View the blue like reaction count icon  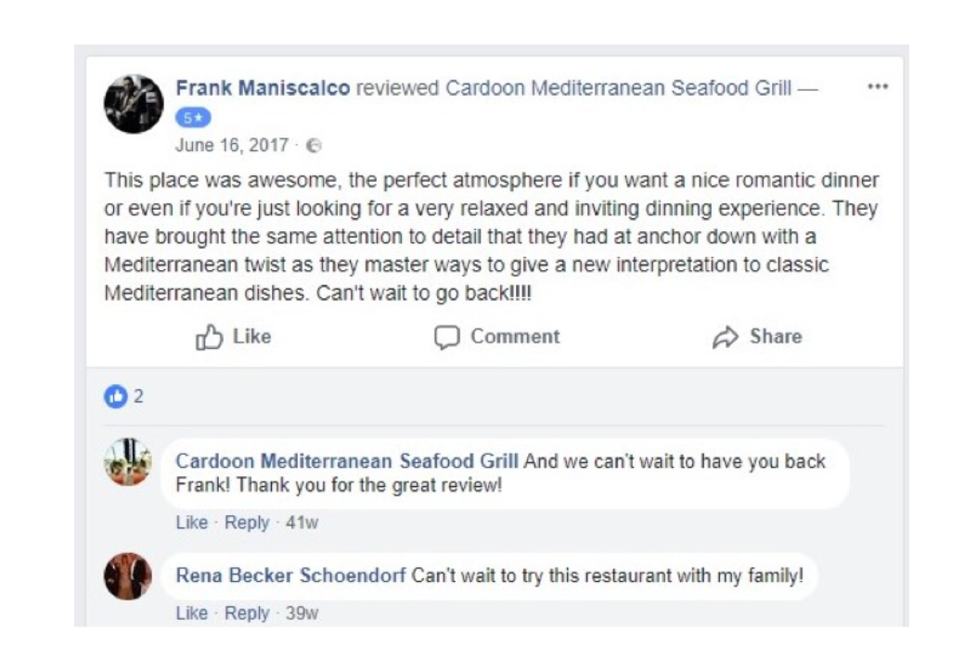(x=116, y=396)
